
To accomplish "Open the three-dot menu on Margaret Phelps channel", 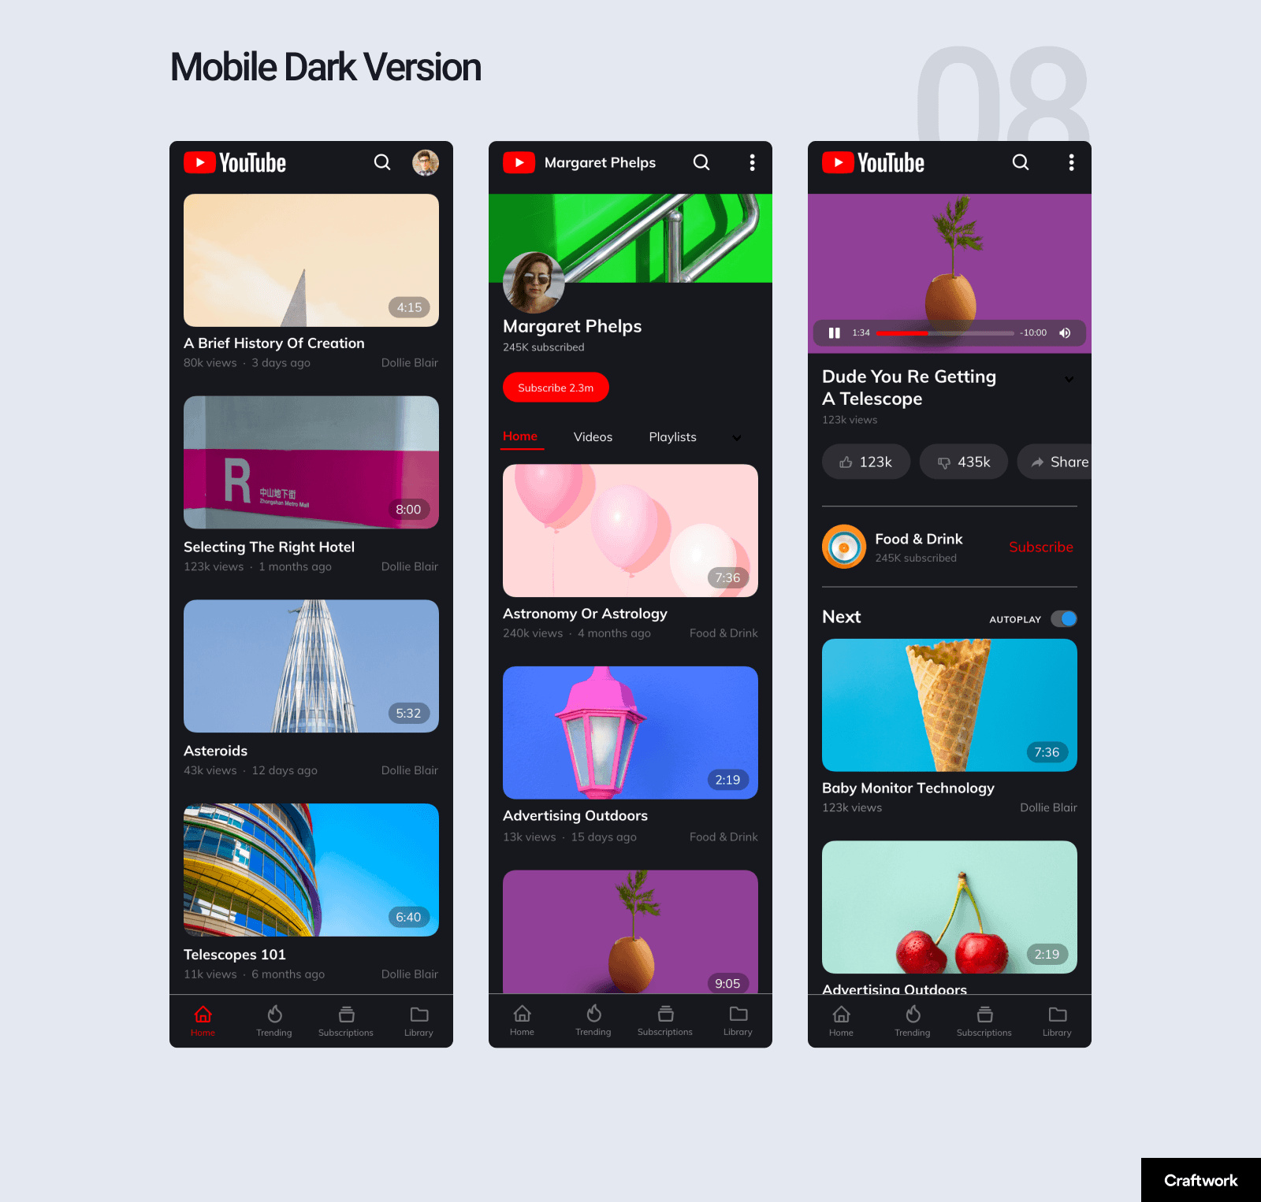I will 752,162.
